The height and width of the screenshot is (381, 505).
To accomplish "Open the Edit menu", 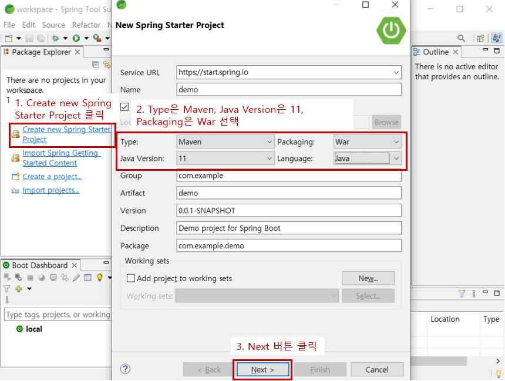I will [28, 25].
